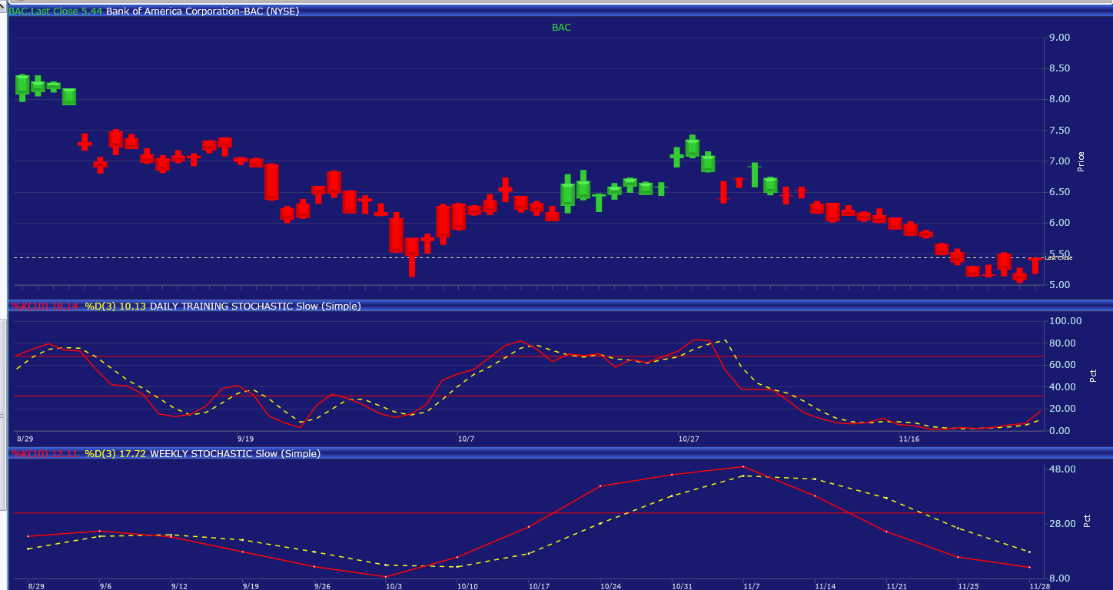Click the 40.00 level on daily stochastic axis
1113x590 pixels.
1062,387
